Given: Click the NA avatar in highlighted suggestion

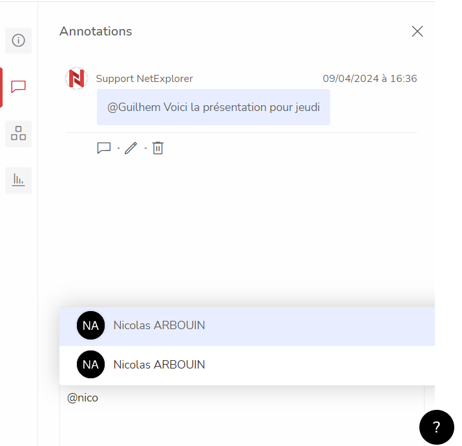Looking at the screenshot, I should coord(90,325).
